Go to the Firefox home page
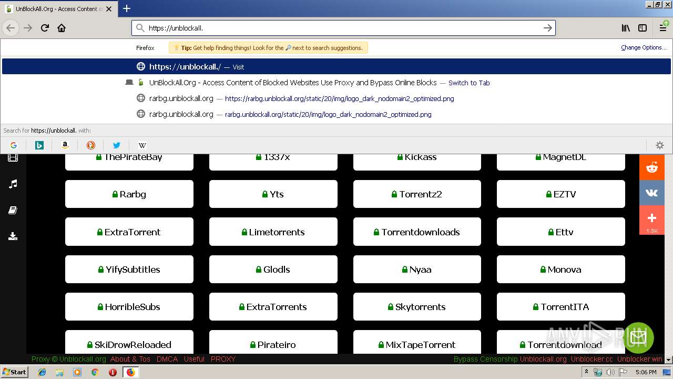Image resolution: width=673 pixels, height=379 pixels. coord(62,28)
